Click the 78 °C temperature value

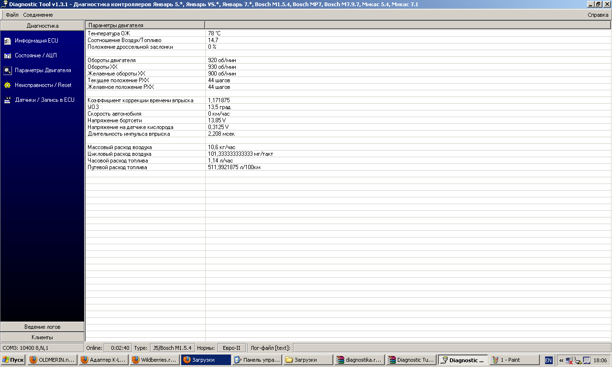click(x=214, y=33)
